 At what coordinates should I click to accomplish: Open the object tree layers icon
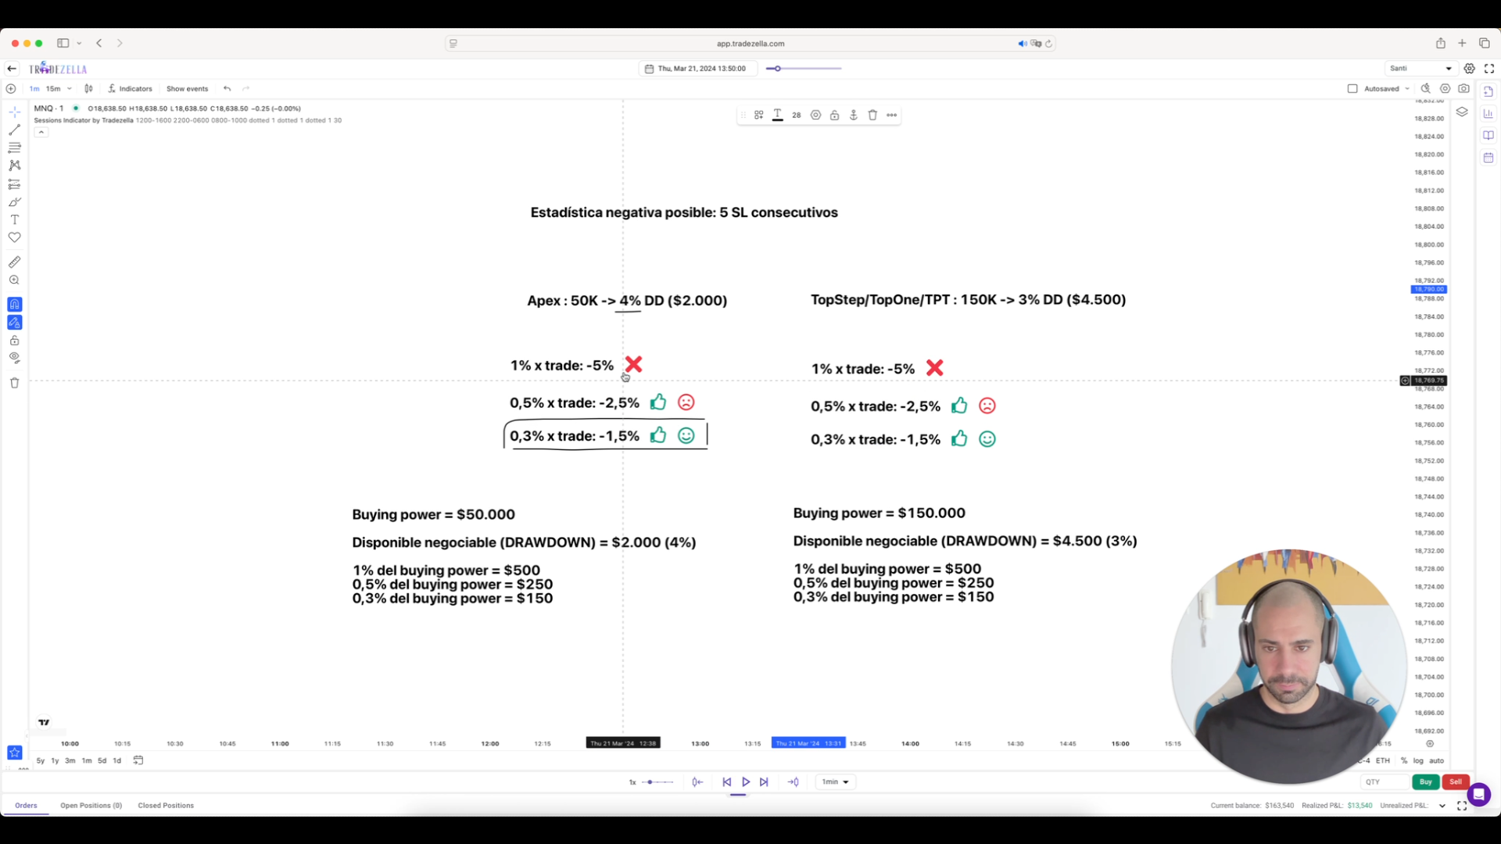point(1462,113)
